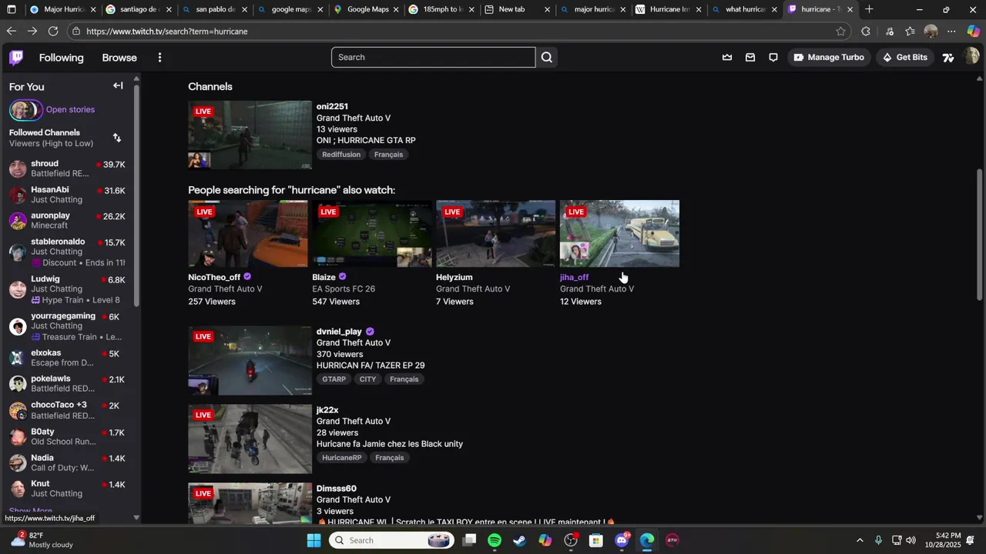
Task: Switch to the Google Maps tab
Action: (367, 9)
